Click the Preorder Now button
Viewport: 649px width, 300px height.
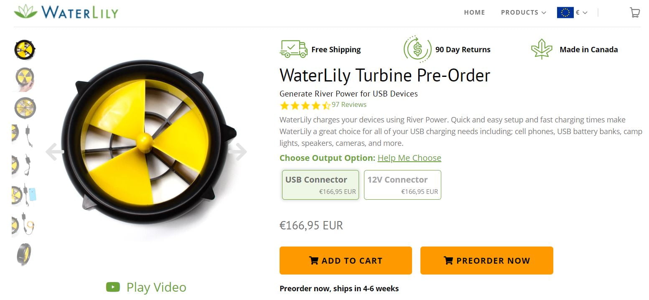(x=486, y=261)
